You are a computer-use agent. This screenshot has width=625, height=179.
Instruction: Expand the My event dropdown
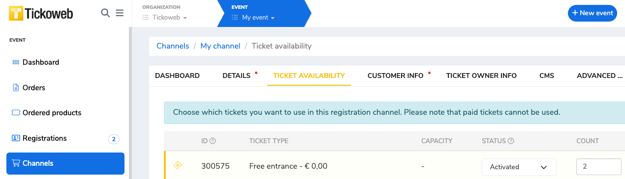coord(253,18)
